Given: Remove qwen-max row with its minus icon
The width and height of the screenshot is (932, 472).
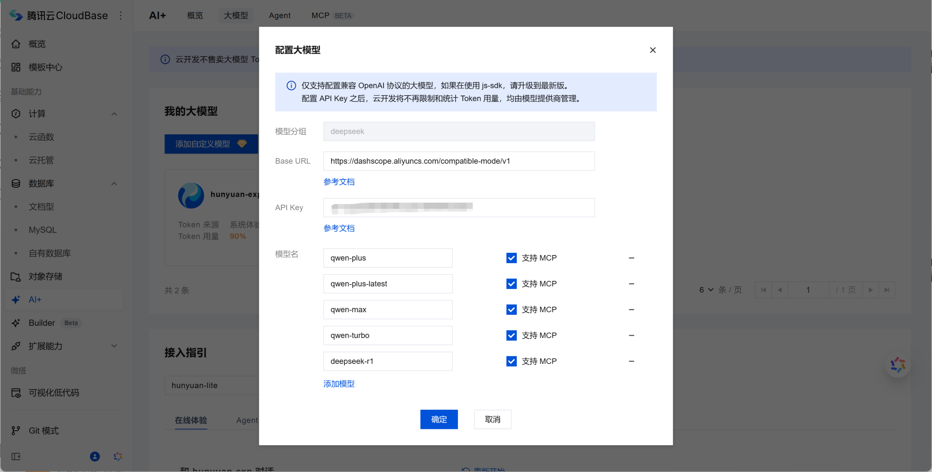Looking at the screenshot, I should (631, 310).
